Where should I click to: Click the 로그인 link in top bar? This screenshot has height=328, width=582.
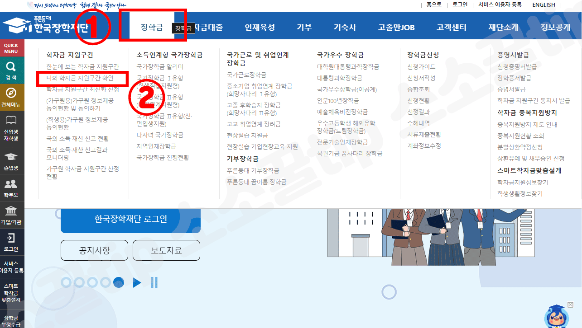point(460,5)
